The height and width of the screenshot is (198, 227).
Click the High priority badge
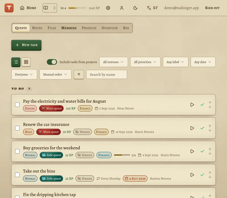pos(29,132)
